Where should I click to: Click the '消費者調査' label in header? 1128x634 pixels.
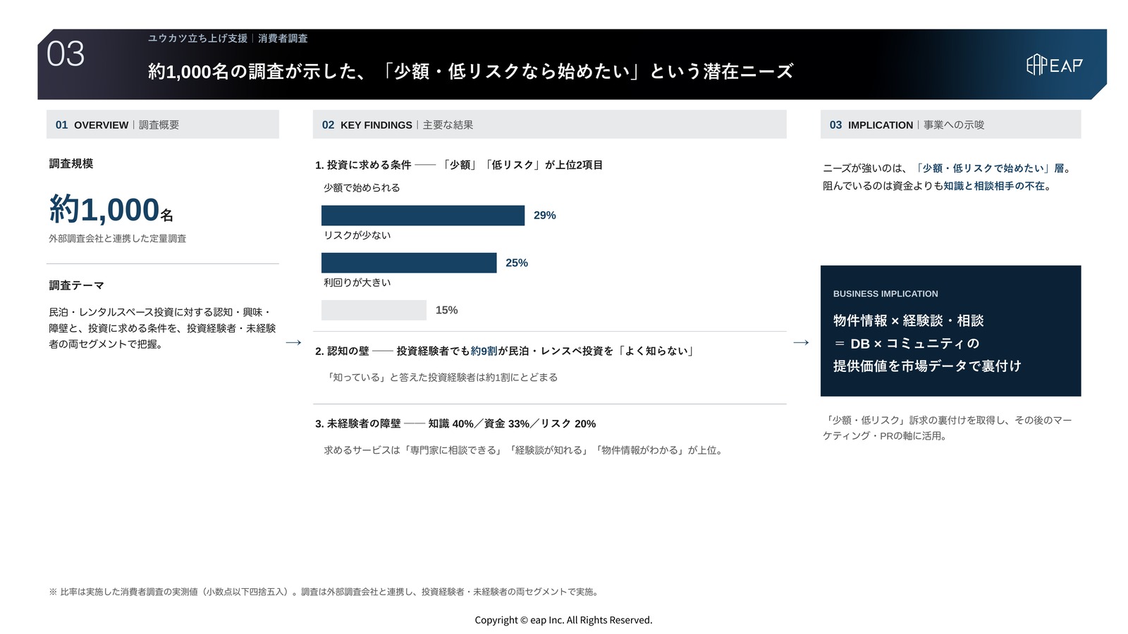pyautogui.click(x=283, y=38)
